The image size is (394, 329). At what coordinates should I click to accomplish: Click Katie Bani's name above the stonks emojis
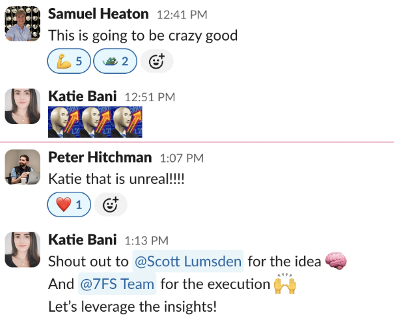[x=83, y=97]
